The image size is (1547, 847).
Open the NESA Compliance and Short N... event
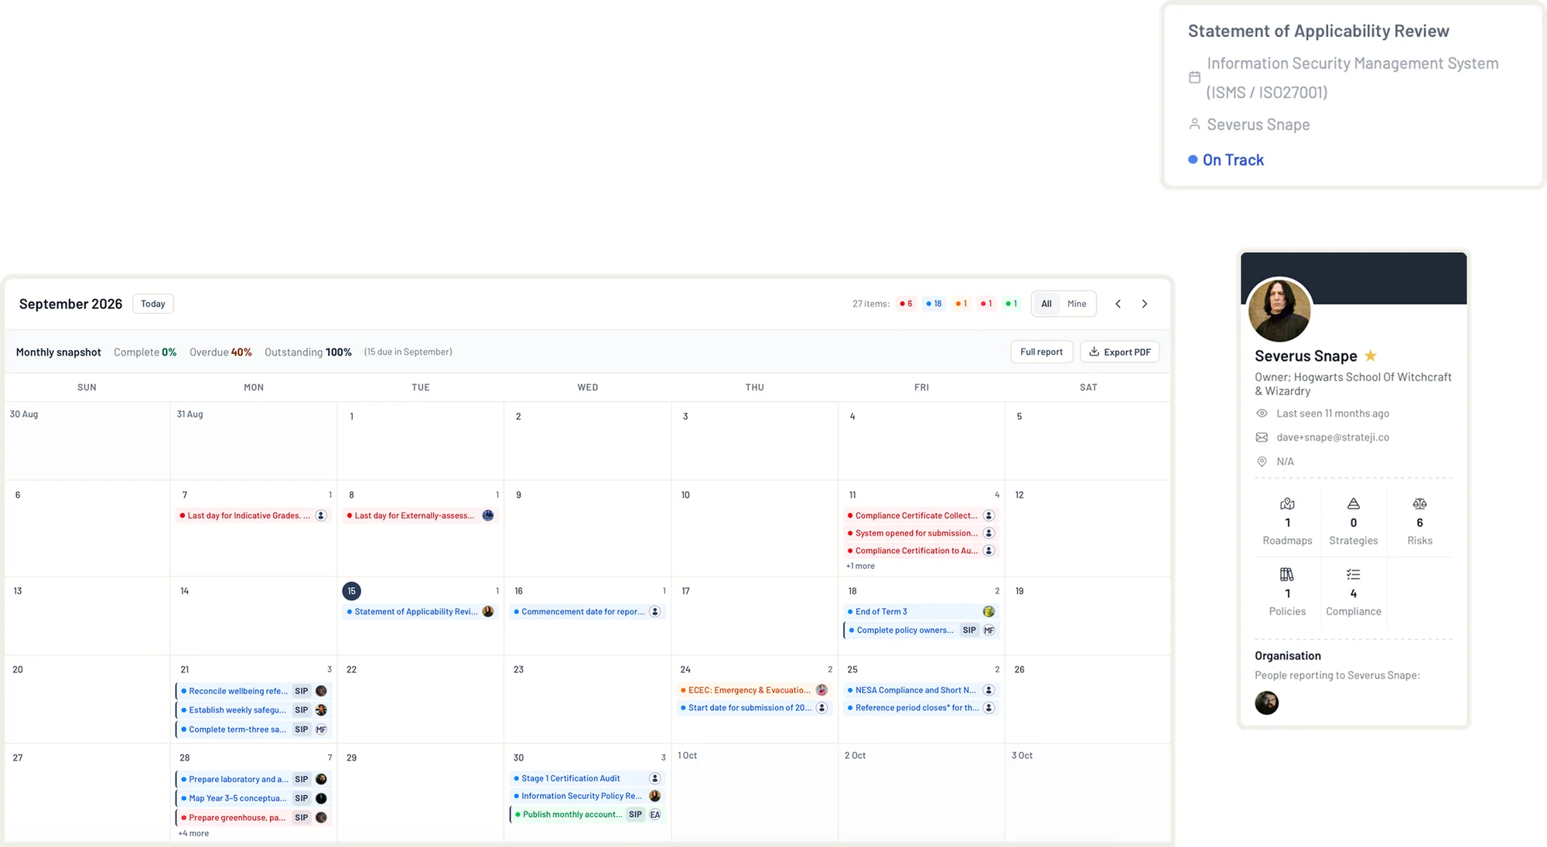tap(921, 690)
